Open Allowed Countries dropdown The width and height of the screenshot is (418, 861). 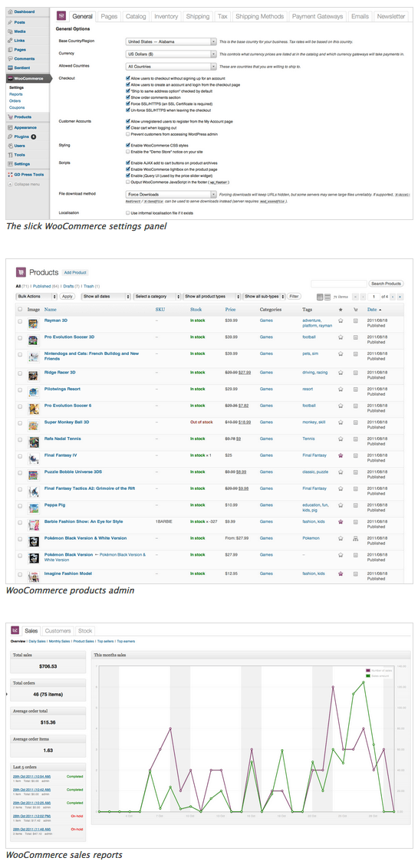click(x=171, y=67)
